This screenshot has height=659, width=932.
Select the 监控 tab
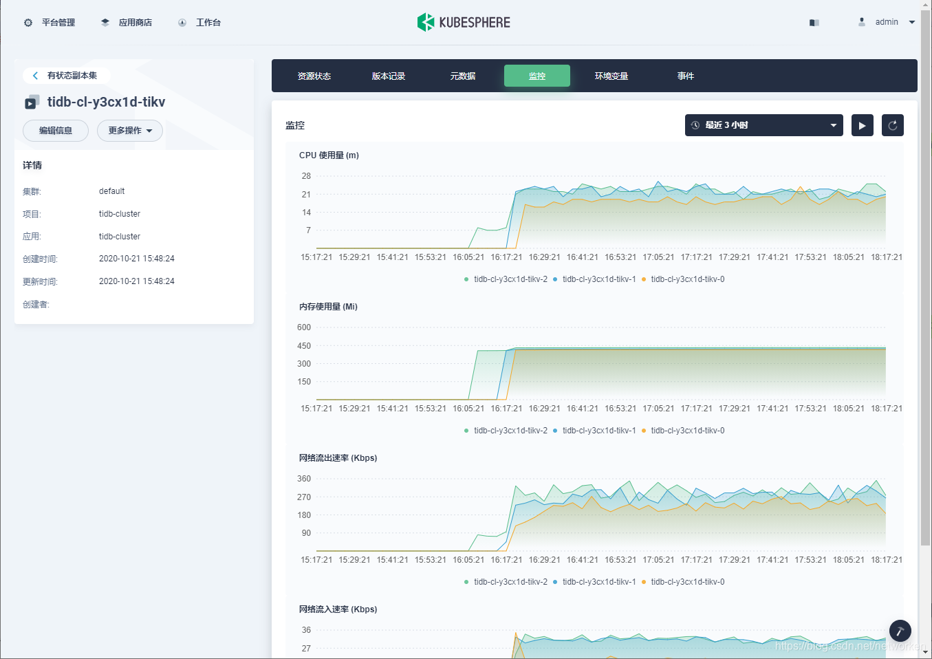537,76
